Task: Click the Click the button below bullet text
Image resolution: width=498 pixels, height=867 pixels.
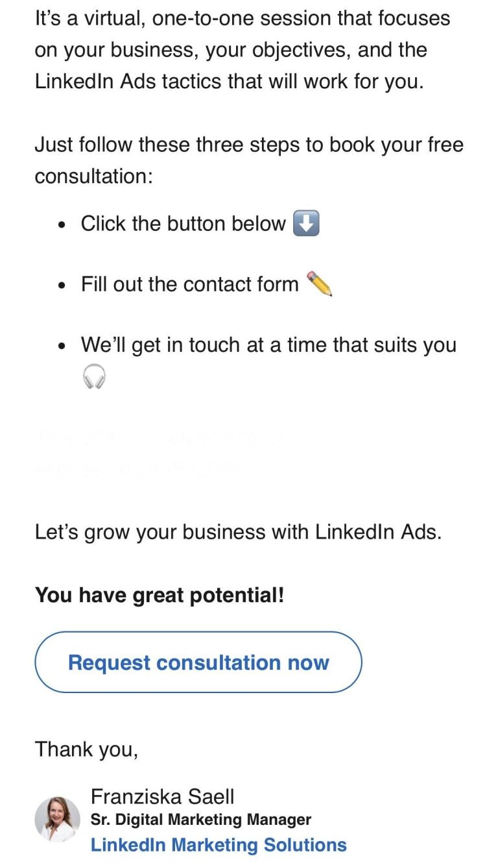Action: [184, 223]
